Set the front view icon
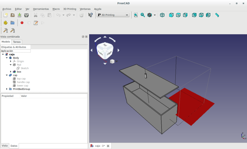 click(171, 15)
